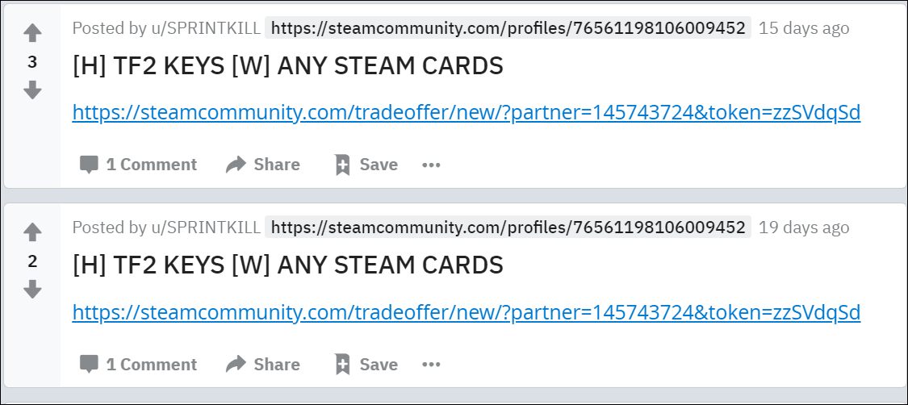
Task: Open trade offer link in second post
Action: (x=467, y=312)
